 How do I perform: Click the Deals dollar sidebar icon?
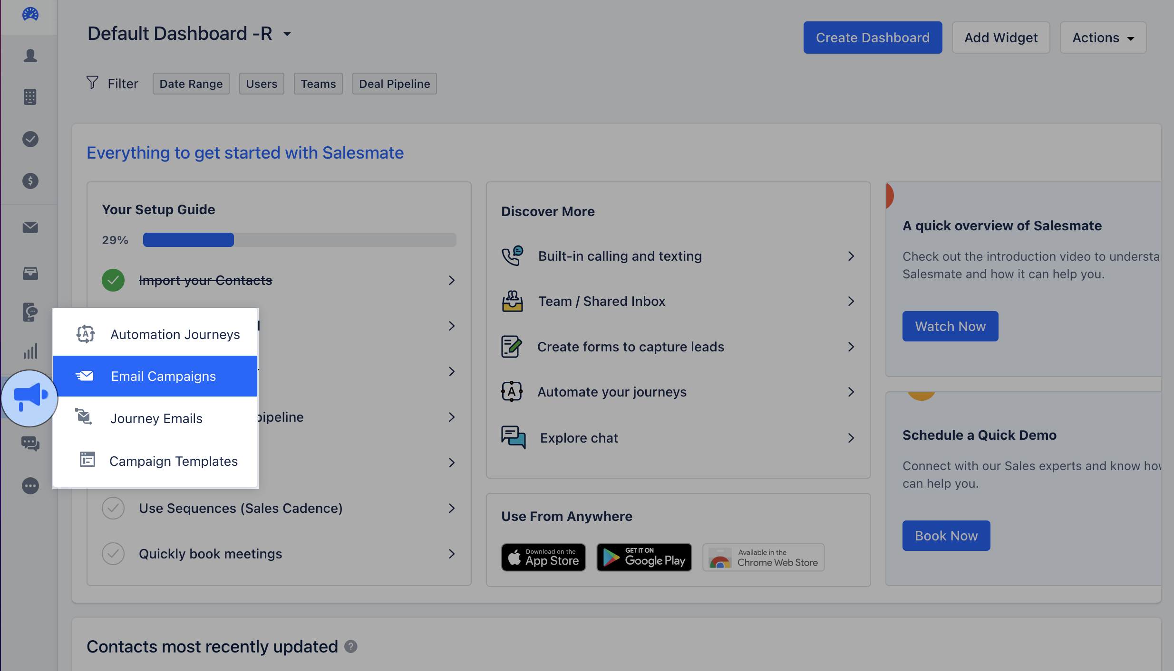tap(30, 181)
